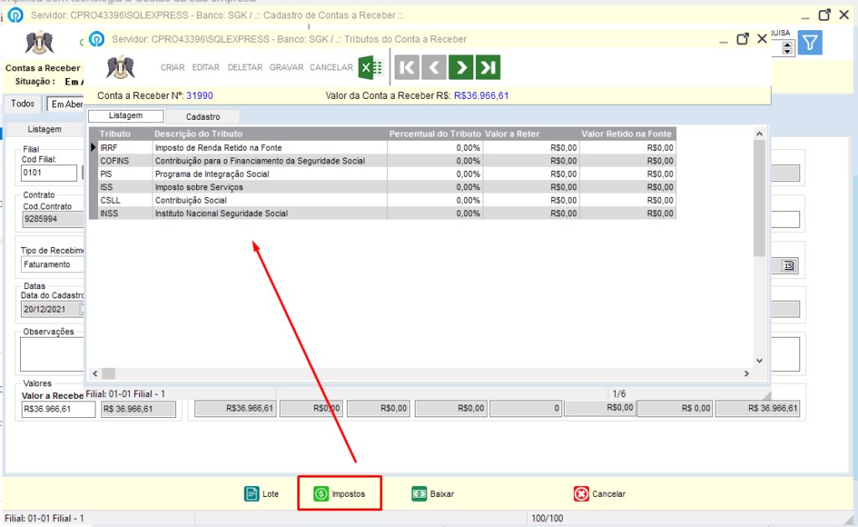The width and height of the screenshot is (858, 527).
Task: Click the Conta a Receber number 31990
Action: pyautogui.click(x=199, y=96)
